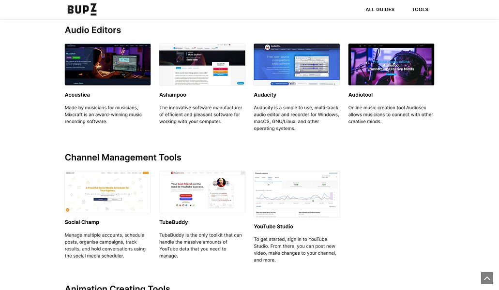Screen dimensions: 499x290
Task: Click the description 'To get started, sign in'
Action: click(x=295, y=249)
